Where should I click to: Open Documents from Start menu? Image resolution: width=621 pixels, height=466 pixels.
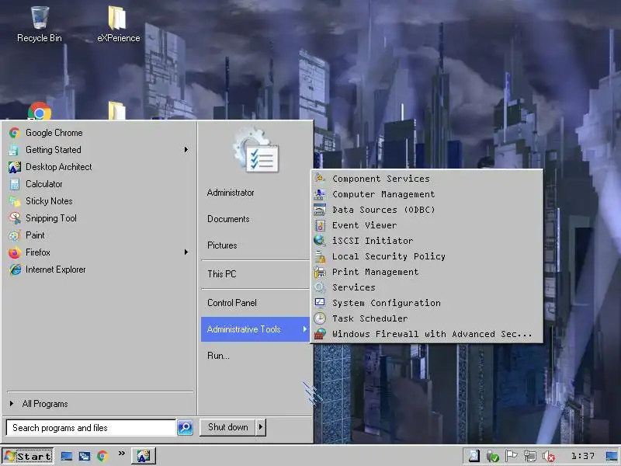point(228,219)
